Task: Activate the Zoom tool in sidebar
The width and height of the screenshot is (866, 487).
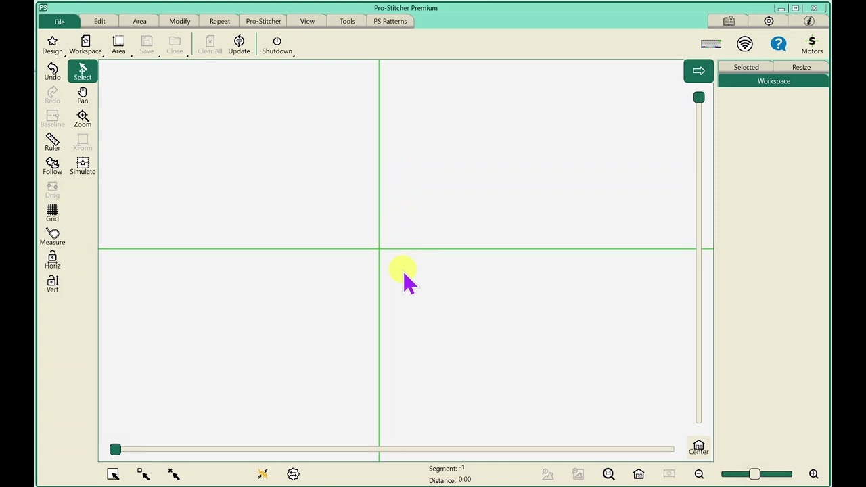Action: click(x=83, y=118)
